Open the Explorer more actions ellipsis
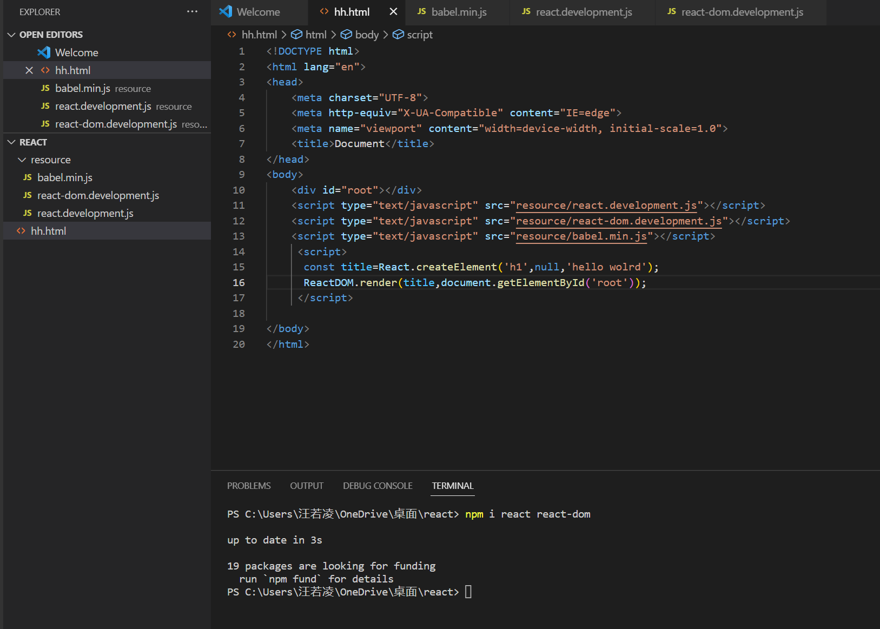The height and width of the screenshot is (629, 880). pyautogui.click(x=192, y=11)
